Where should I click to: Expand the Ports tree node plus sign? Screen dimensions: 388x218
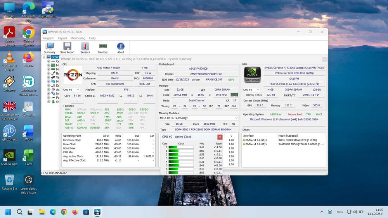(48, 98)
